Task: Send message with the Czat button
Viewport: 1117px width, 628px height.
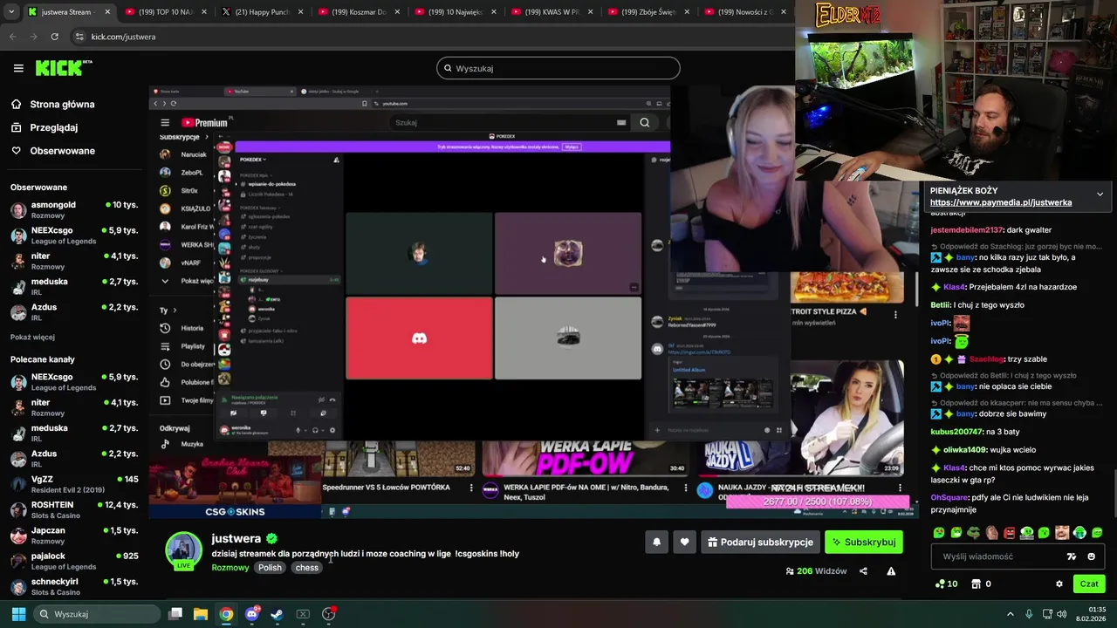Action: [1089, 584]
